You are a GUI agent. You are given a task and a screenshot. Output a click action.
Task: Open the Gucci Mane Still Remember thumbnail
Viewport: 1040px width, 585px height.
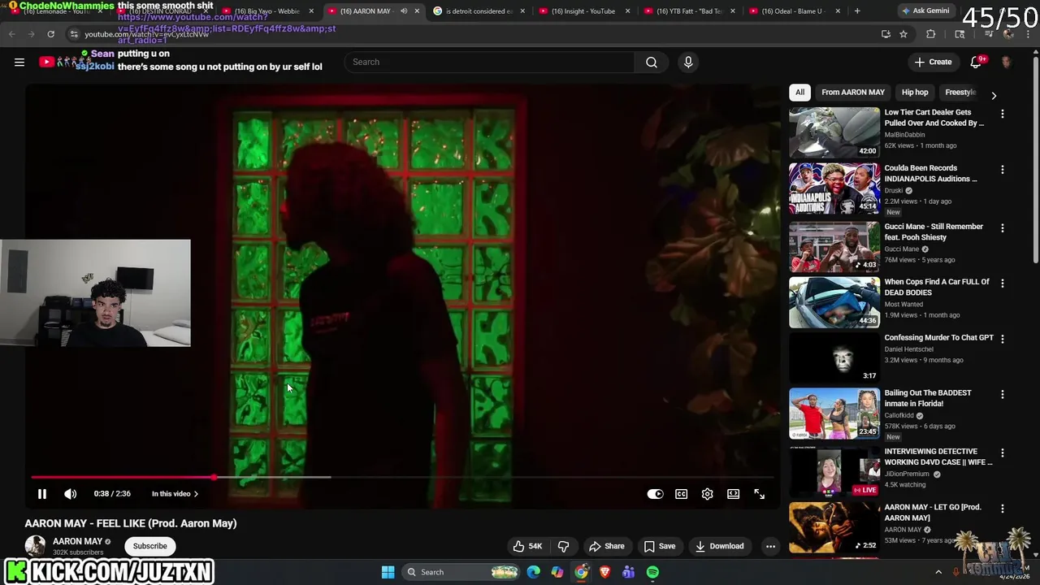pos(834,246)
